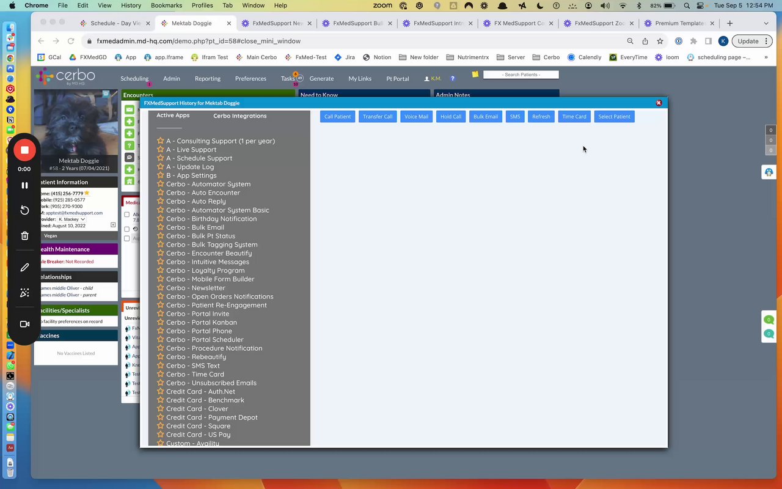The width and height of the screenshot is (782, 489).
Task: Open the Chrome extensions puzzle icon
Action: click(693, 41)
